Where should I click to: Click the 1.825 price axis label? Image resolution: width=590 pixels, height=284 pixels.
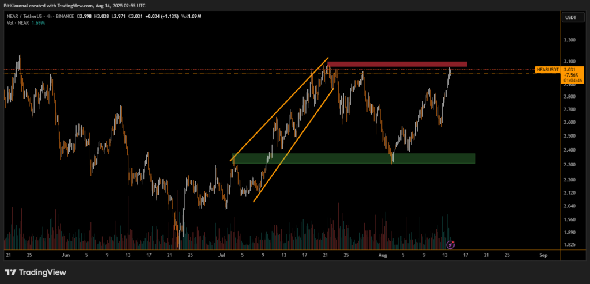[x=570, y=245]
